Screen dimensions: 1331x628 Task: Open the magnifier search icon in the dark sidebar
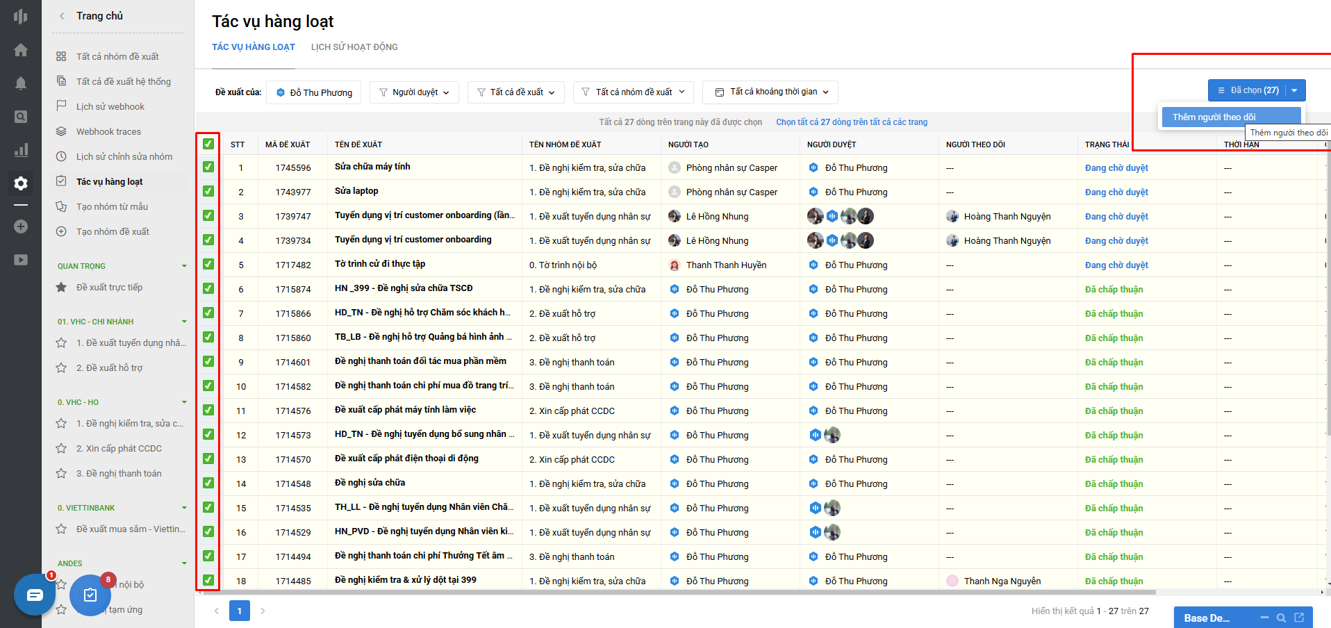pyautogui.click(x=21, y=117)
